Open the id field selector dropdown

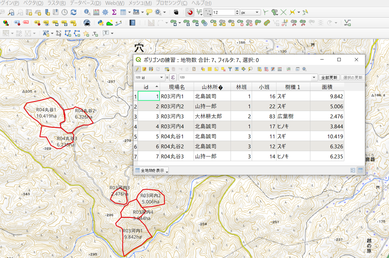click(x=150, y=77)
